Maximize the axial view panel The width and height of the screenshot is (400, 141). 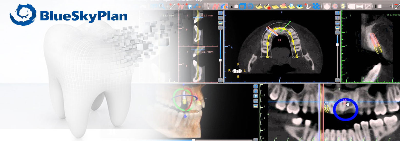click(x=338, y=13)
